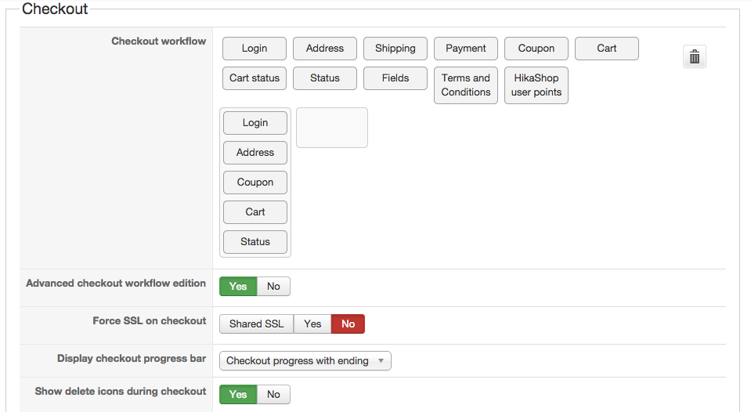Click the empty workflow step drop box

click(332, 128)
